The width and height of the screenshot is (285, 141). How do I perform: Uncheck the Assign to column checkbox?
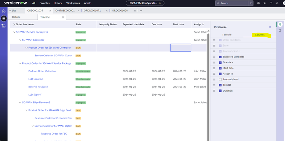point(220,74)
